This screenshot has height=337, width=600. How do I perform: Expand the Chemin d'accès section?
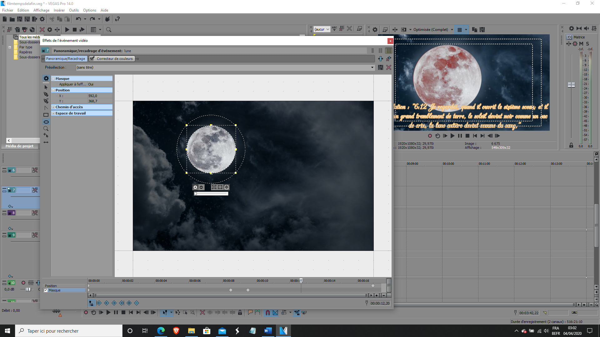coord(53,107)
